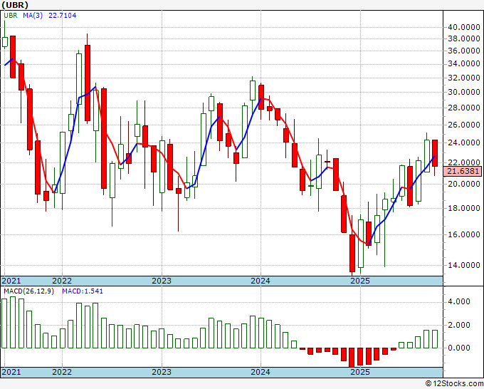Click 2025 on the MACD panel time axis
This screenshot has width=484, height=389.
[360, 372]
